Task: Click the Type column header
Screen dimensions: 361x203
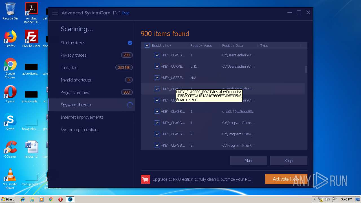Action: pos(264,45)
